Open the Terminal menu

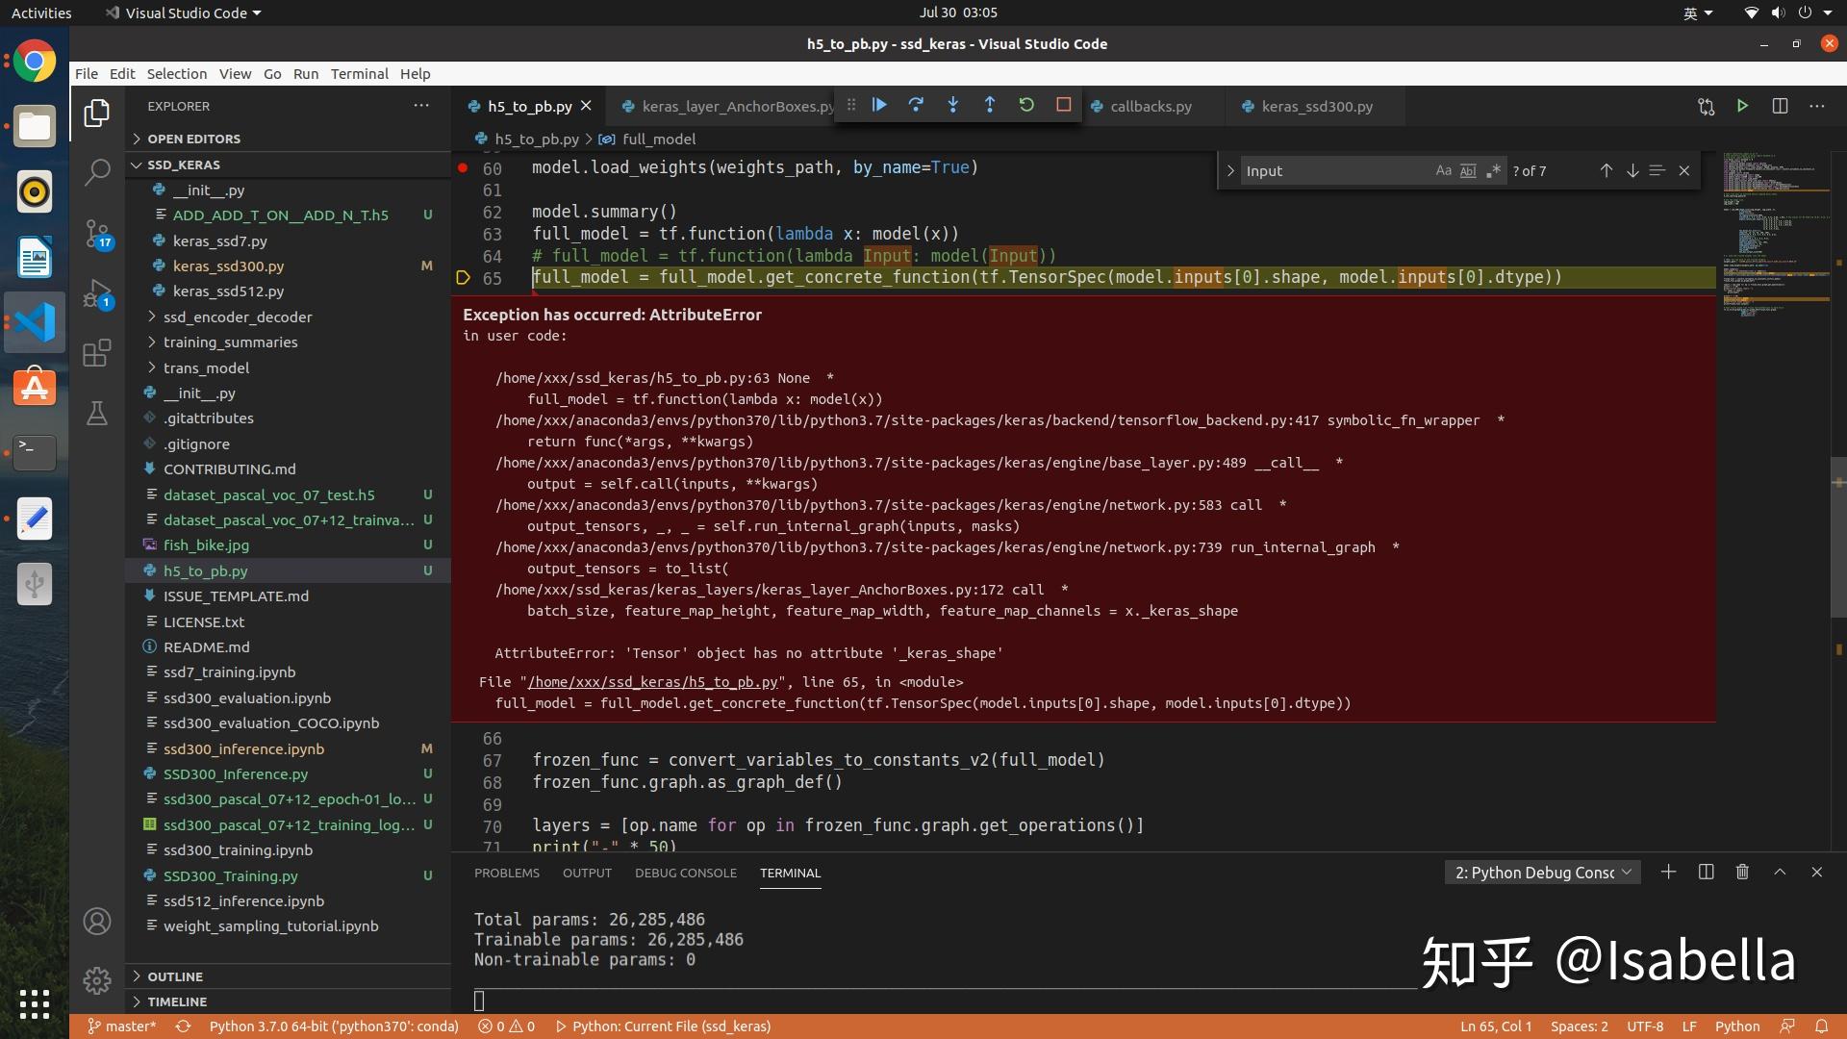[359, 73]
